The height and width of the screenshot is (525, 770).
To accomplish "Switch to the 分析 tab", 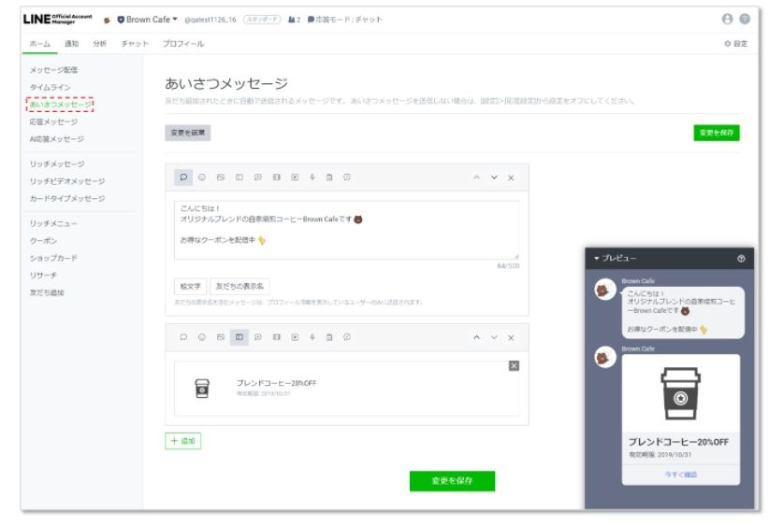I will tap(100, 44).
